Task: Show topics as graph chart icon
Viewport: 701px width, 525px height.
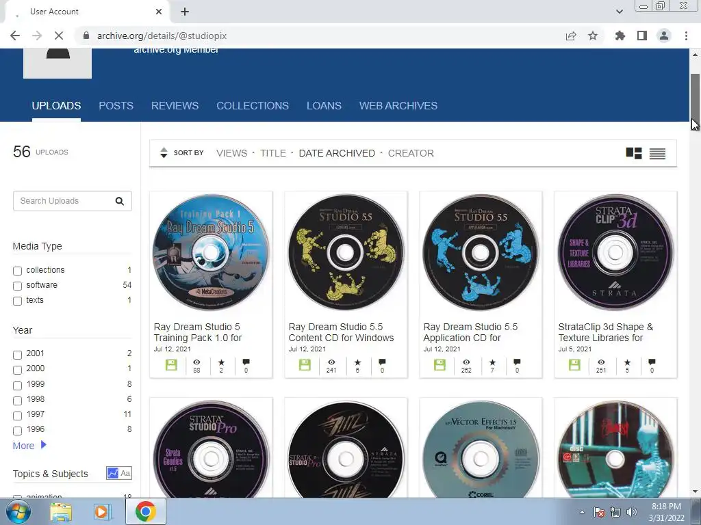Action: point(112,473)
